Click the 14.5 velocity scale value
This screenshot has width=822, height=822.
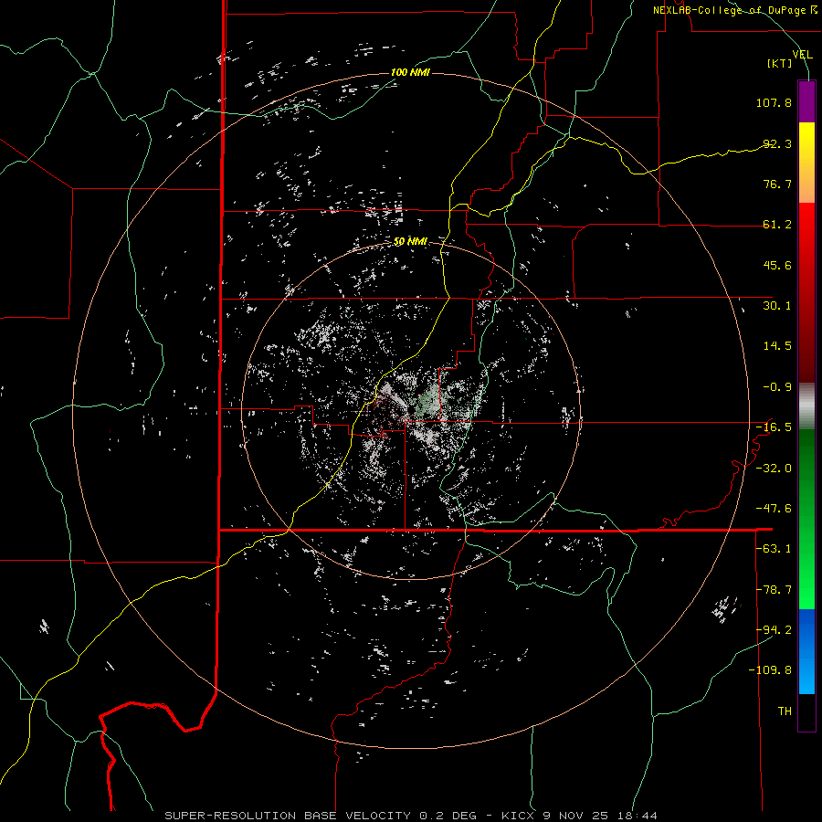pyautogui.click(x=777, y=346)
